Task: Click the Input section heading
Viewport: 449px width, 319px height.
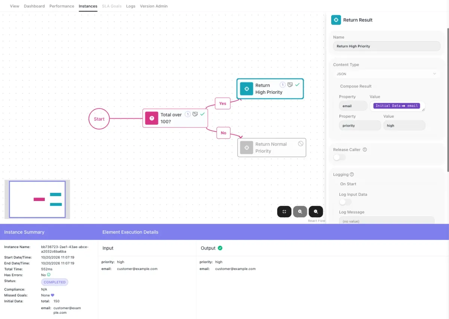Action: point(108,248)
